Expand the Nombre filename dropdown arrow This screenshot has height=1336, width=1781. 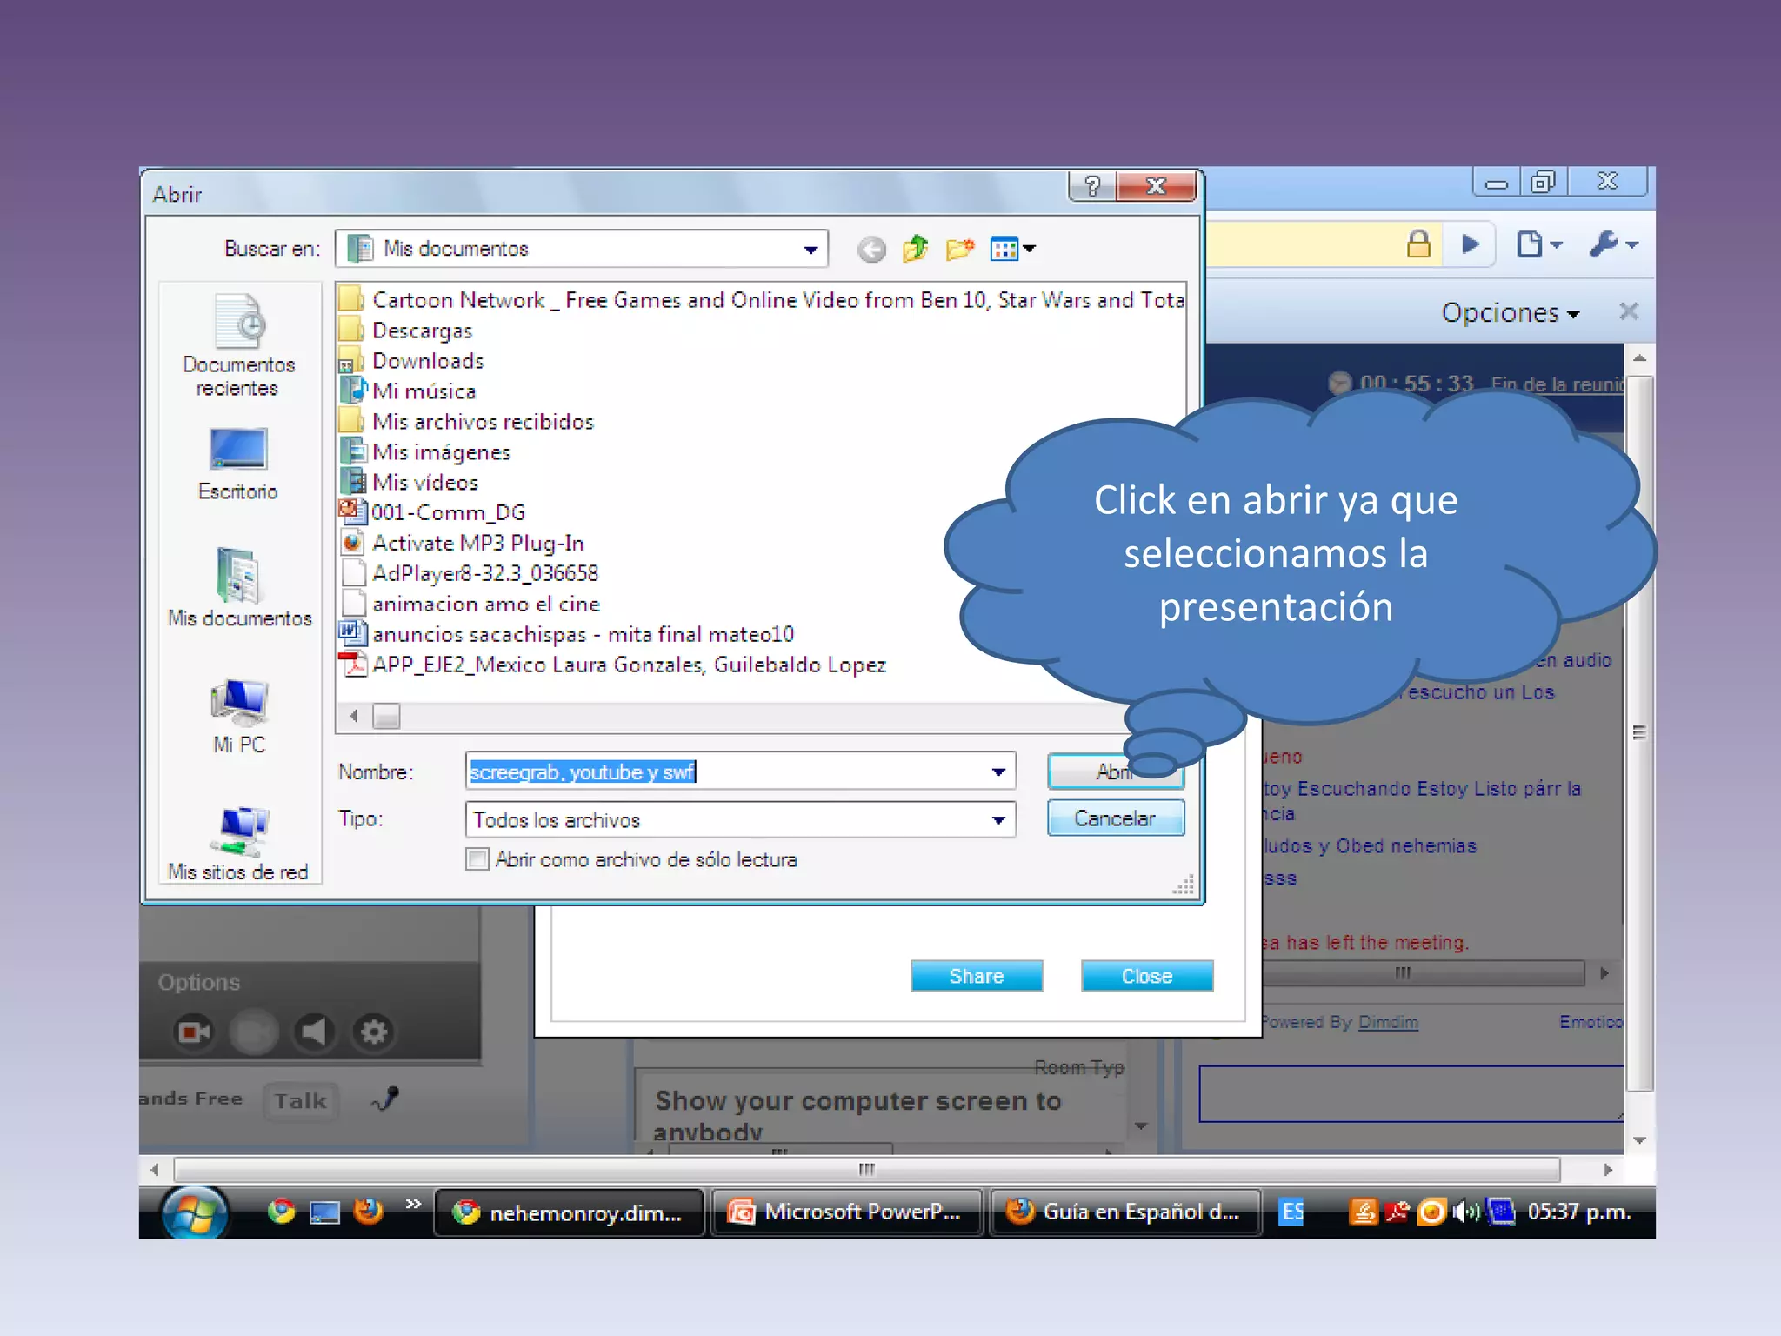click(x=998, y=772)
